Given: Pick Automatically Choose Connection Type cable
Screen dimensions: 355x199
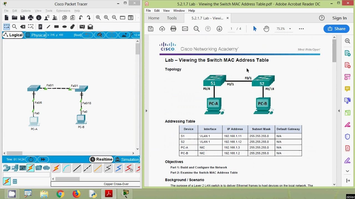Looking at the screenshot, I should (x=56, y=168).
